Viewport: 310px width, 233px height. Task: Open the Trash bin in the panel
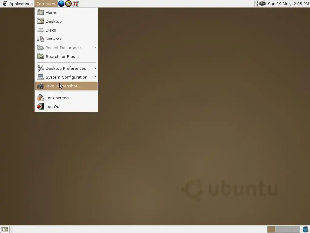click(305, 229)
